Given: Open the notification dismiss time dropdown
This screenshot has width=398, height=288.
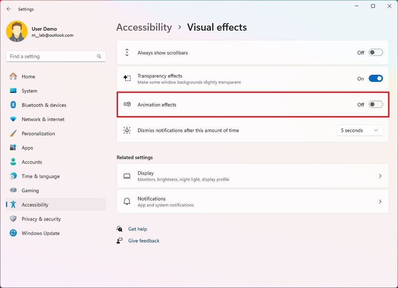Looking at the screenshot, I should click(x=359, y=130).
